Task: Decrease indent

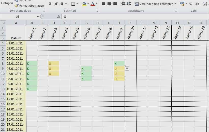Action: [x=123, y=4]
